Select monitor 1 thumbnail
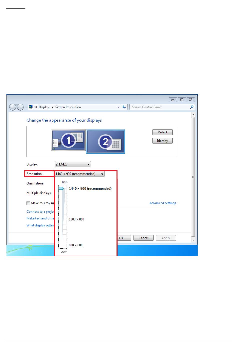Image resolution: width=237 pixels, height=349 pixels. pos(68,140)
